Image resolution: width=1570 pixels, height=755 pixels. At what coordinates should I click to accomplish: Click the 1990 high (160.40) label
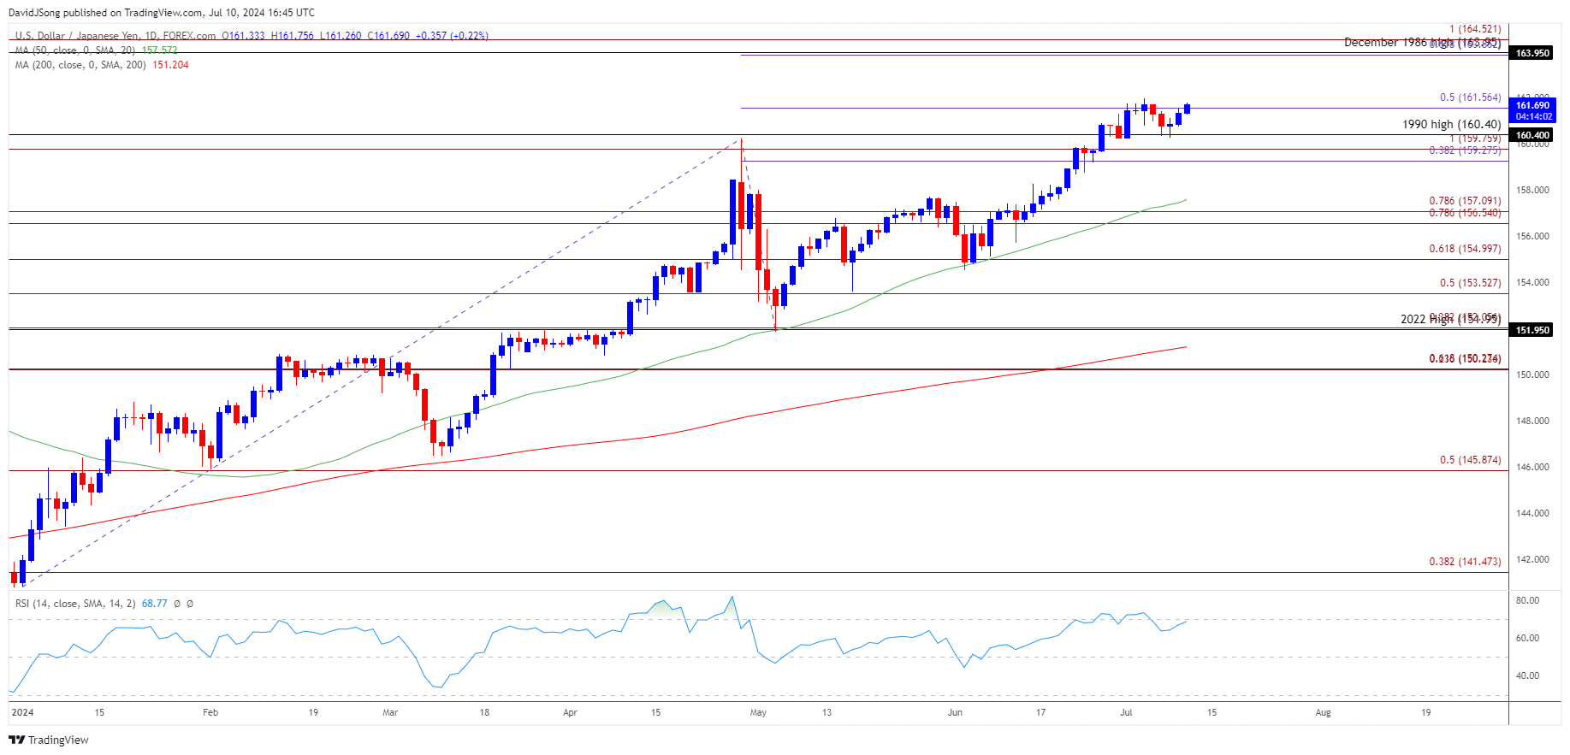1451,124
